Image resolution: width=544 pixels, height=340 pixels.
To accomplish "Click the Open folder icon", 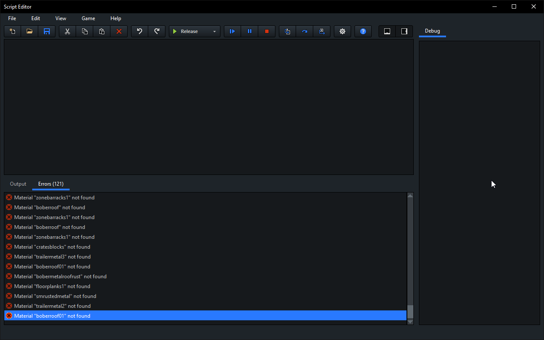I will point(30,31).
